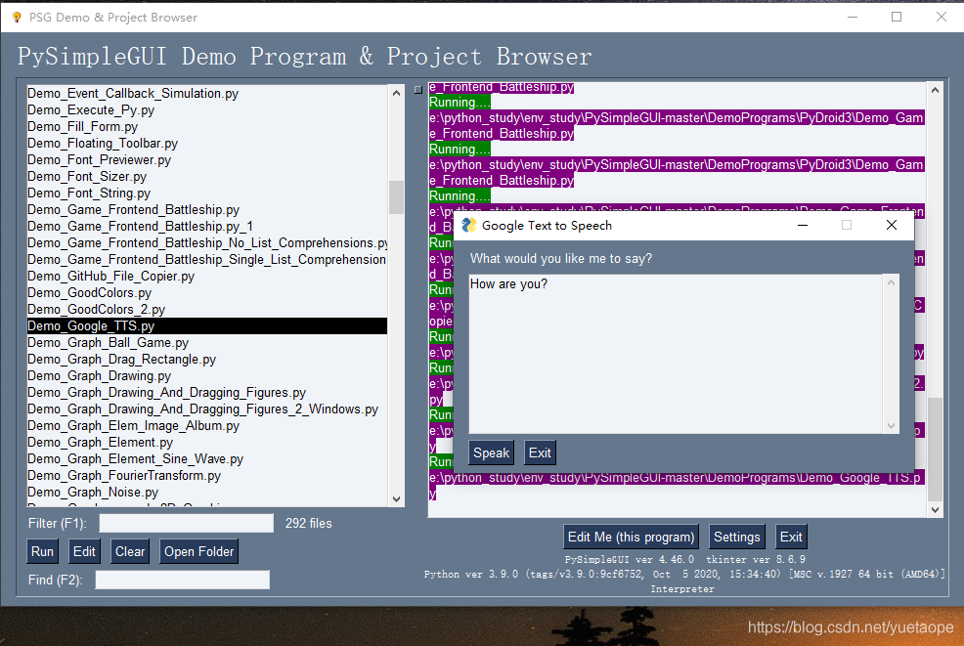Select Demo_Graph_Ball_Game.py
964x646 pixels.
coord(206,342)
